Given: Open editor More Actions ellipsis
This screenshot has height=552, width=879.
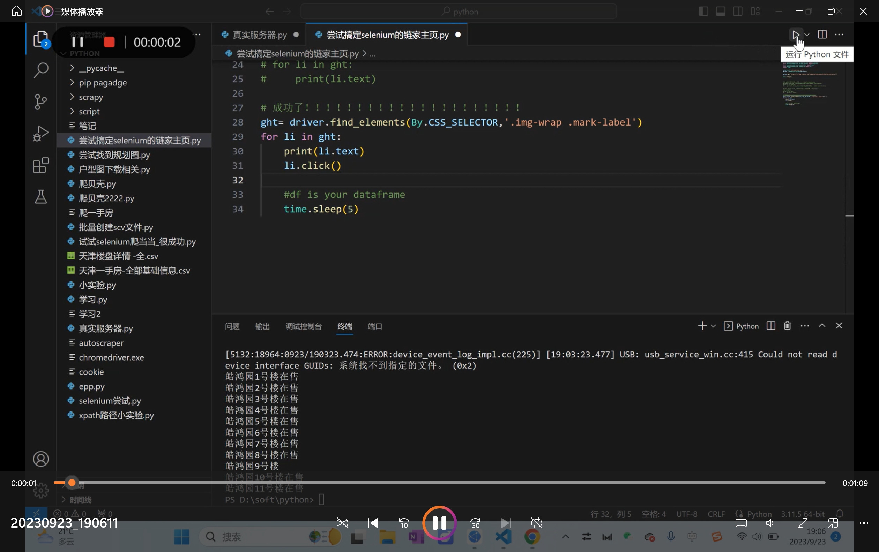Looking at the screenshot, I should tap(839, 35).
